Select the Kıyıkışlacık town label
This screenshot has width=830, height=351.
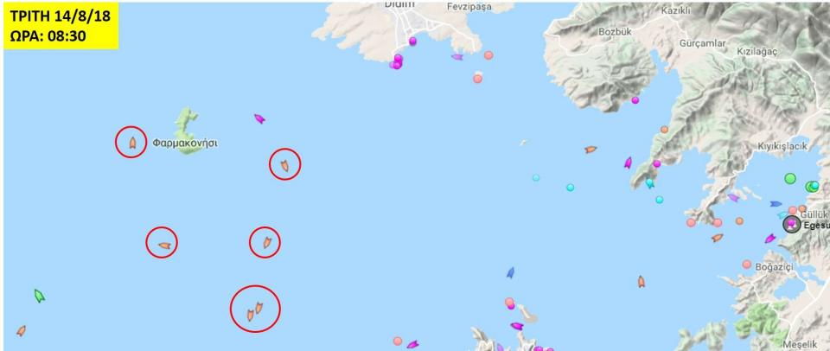pyautogui.click(x=782, y=145)
